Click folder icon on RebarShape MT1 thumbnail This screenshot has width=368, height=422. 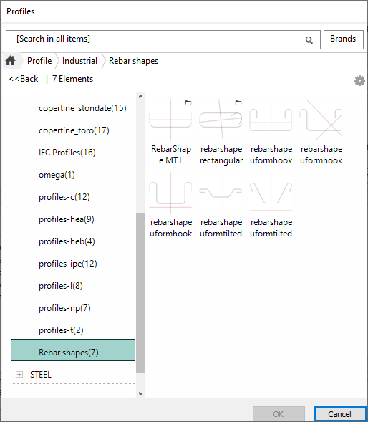[x=188, y=102]
